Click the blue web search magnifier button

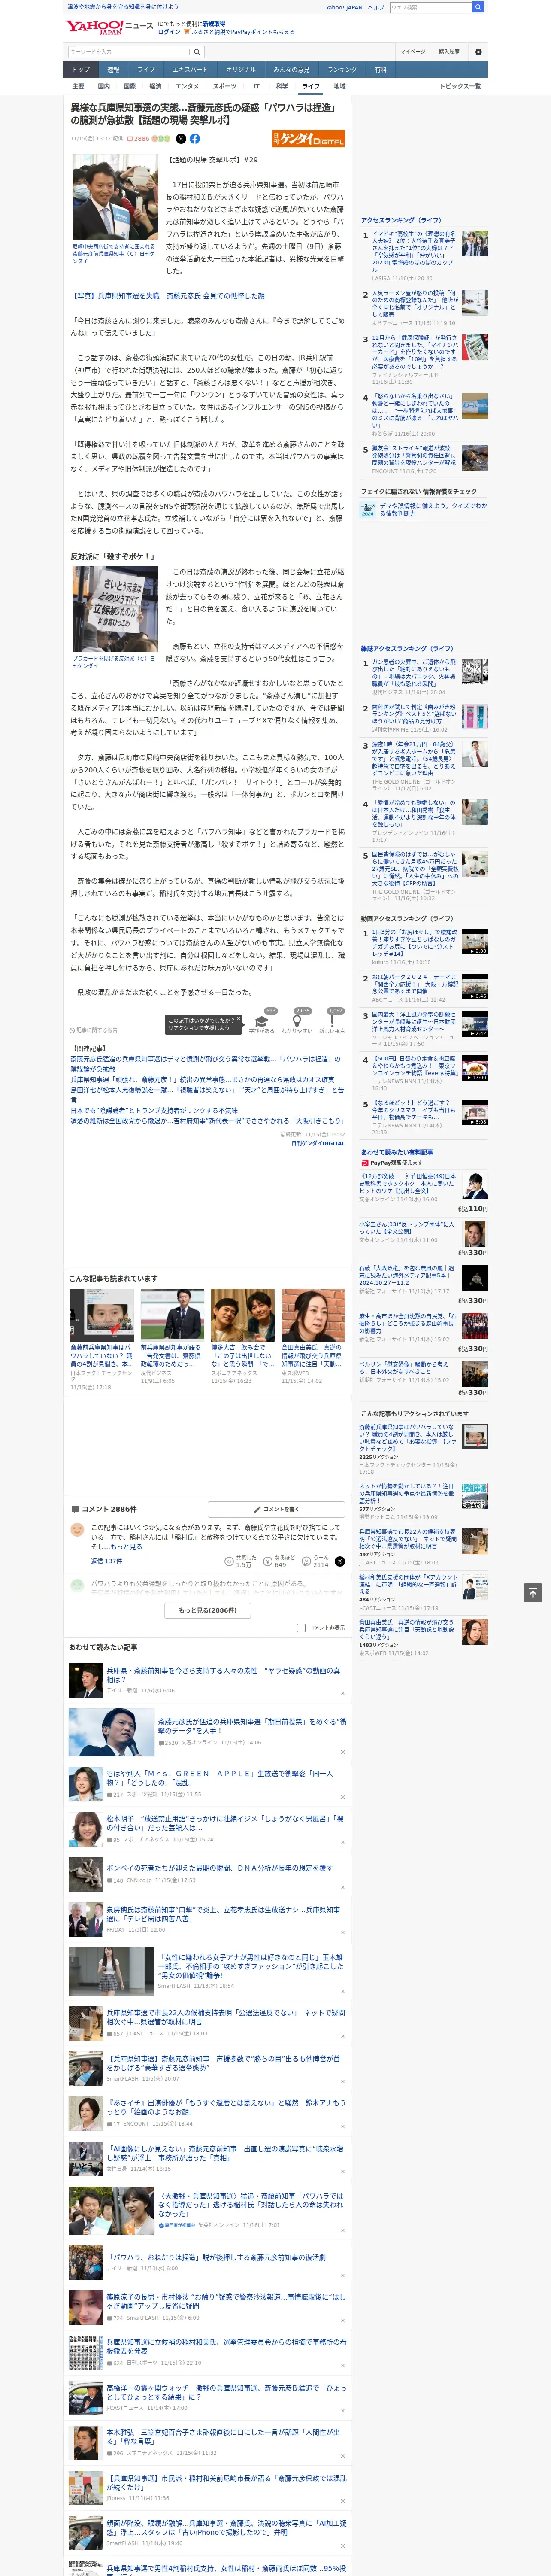point(478,7)
